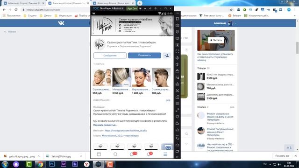Open Мелирование product thumbnail 3 350 руб
Image resolution: width=299 pixels, height=168 pixels.
point(122,77)
